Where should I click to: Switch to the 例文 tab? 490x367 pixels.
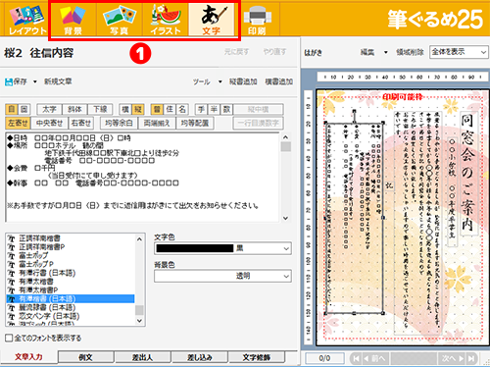[86, 357]
